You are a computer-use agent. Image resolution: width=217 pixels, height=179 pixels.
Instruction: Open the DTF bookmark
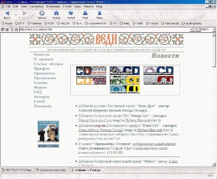[x=19, y=23]
